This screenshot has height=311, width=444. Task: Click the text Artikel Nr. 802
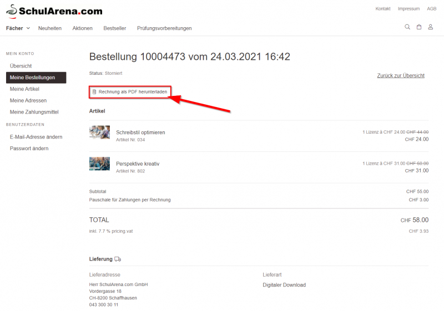coord(130,171)
